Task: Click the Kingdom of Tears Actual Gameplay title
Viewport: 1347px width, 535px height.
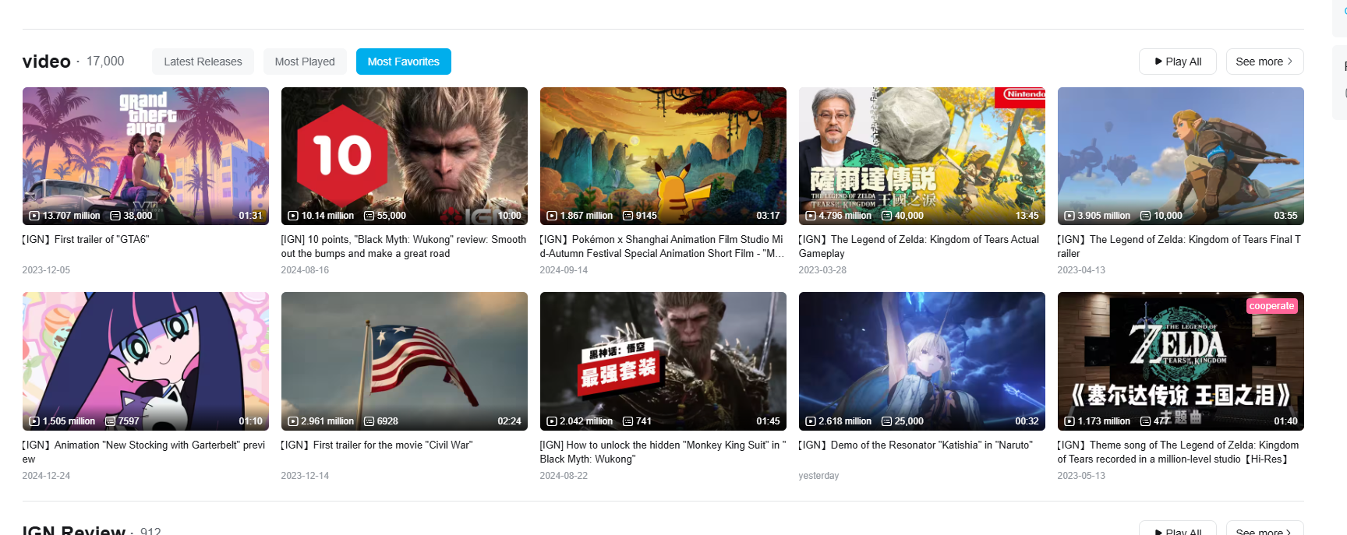Action: (919, 247)
